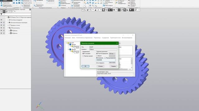199x111 pixels.
Task: Click Вырезать выдавливанием command
Action: pyautogui.click(x=64, y=3)
